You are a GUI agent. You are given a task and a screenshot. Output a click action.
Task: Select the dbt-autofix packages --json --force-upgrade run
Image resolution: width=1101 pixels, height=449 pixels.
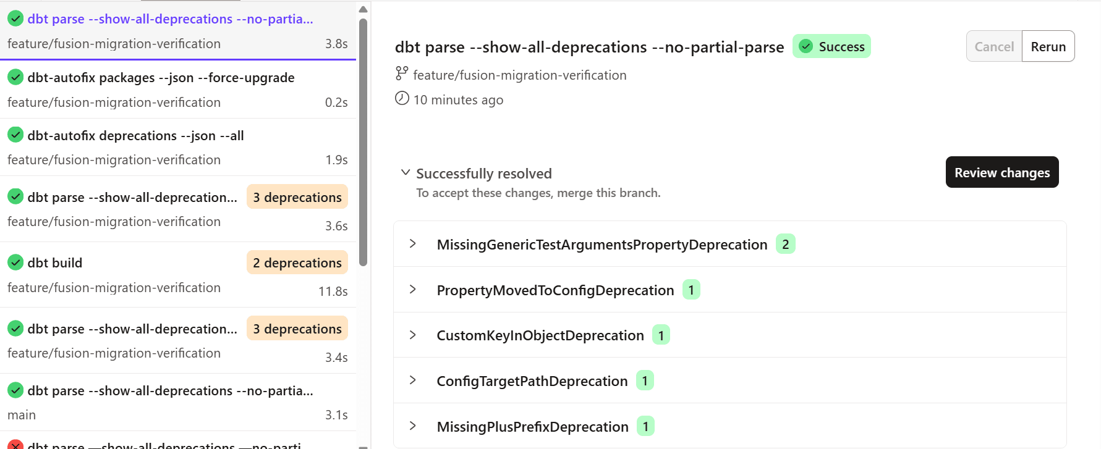click(x=178, y=90)
